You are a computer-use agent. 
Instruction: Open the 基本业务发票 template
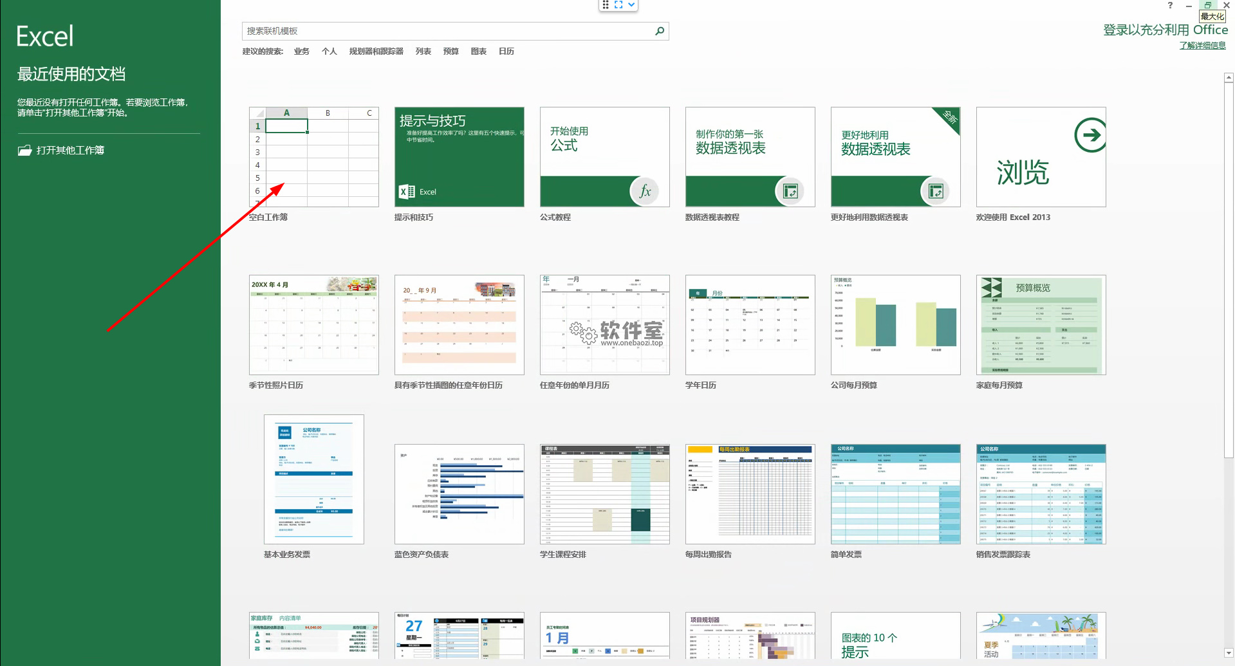click(x=314, y=479)
